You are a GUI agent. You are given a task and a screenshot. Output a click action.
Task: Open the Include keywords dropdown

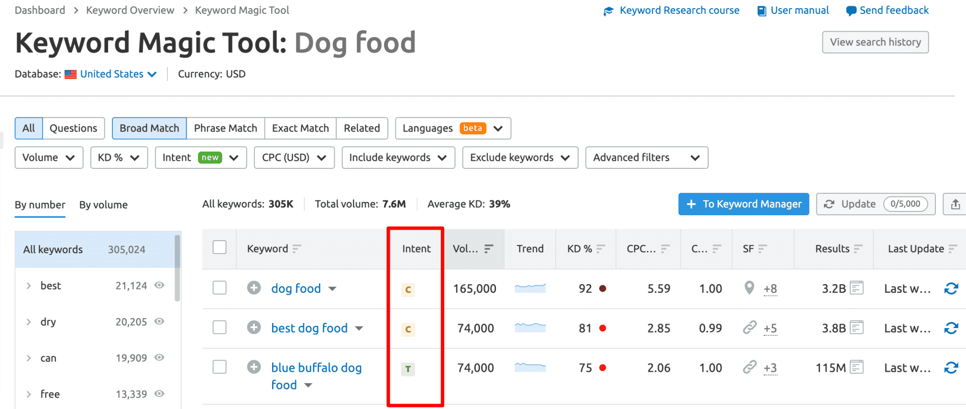pos(398,157)
